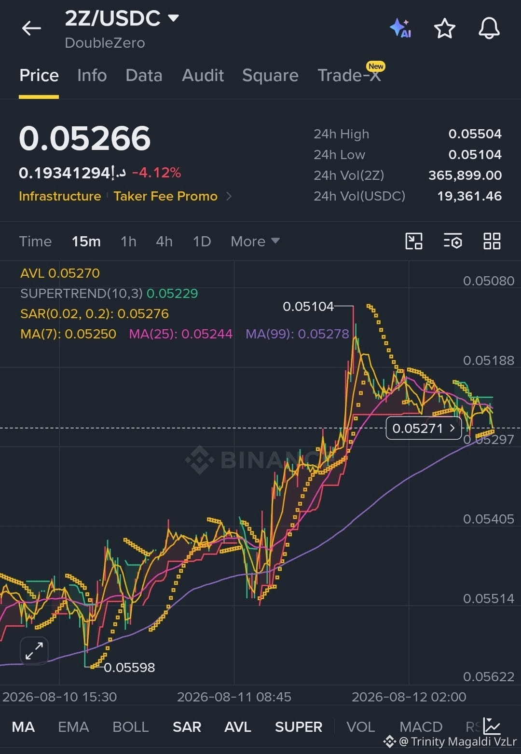
Task: Open chart indicator settings icon
Action: 452,241
